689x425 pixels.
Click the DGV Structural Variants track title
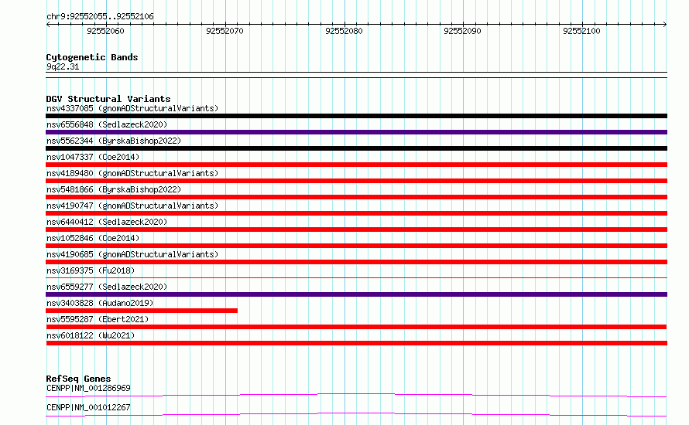coord(108,99)
